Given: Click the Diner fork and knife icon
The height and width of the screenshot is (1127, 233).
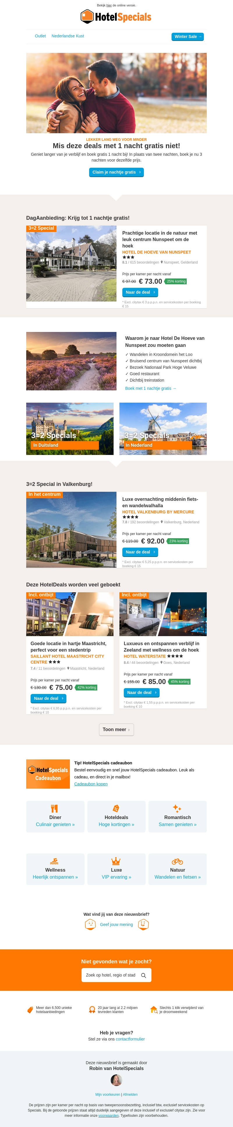Looking at the screenshot, I should coord(54,809).
